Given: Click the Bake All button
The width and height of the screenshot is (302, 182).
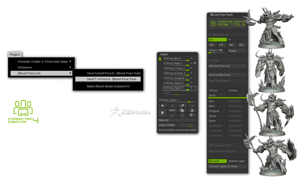Looking at the screenshot, I should pos(177,120).
